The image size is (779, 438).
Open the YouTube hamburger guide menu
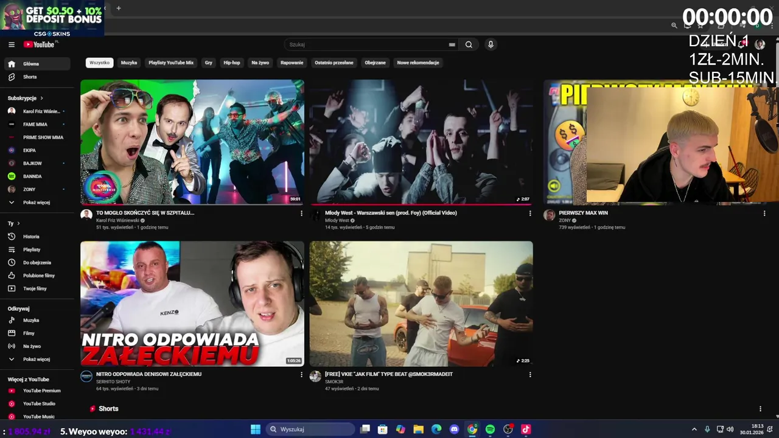pyautogui.click(x=12, y=44)
